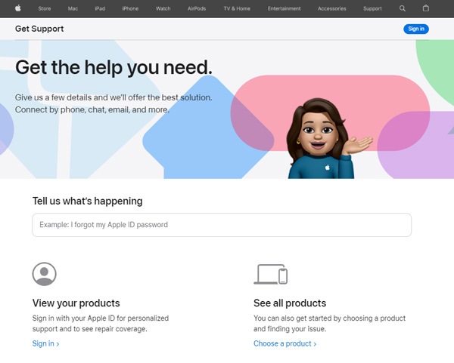Click the 'Tell us what's happening' heading
The width and height of the screenshot is (454, 363).
88,201
